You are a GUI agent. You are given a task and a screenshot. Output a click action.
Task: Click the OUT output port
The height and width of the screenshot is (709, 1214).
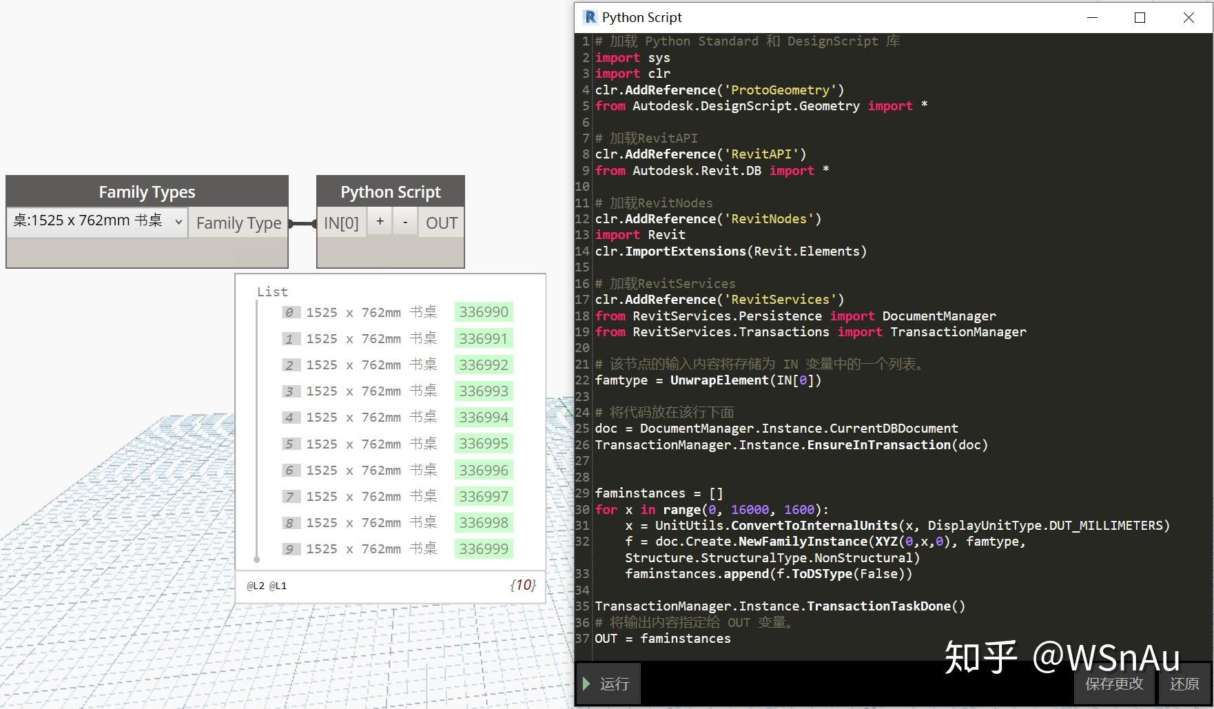[x=440, y=222]
